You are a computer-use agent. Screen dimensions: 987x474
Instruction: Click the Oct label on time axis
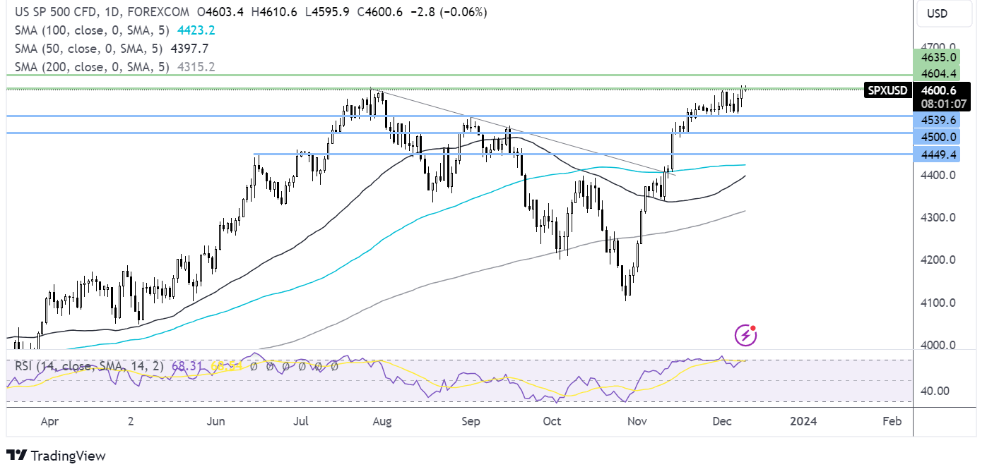point(552,421)
